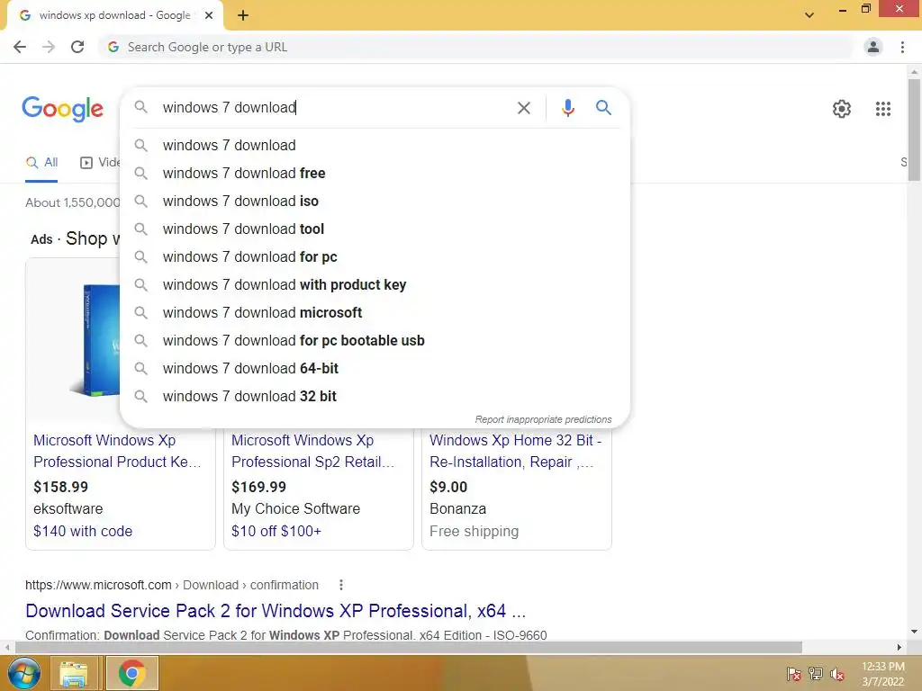
Task: Click the scroll right arrow
Action: [899, 647]
